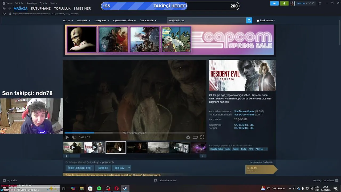Open Microsoft Store from the taskbar
Image resolution: width=341 pixels, height=192 pixels.
pos(90,189)
